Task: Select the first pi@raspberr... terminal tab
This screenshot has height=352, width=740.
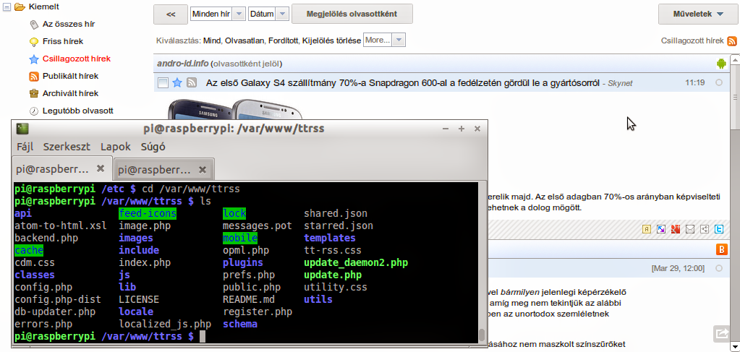Action: tap(61, 168)
